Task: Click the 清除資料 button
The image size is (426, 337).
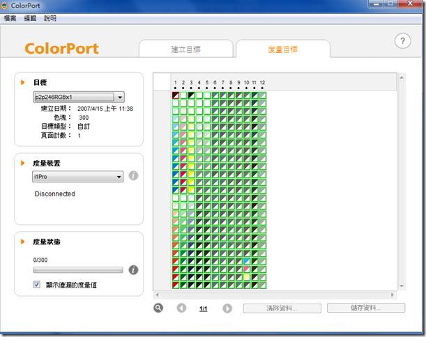Action: click(x=282, y=308)
